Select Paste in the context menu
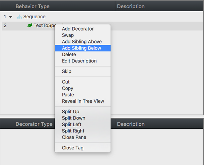This screenshot has width=204, height=165. click(68, 95)
